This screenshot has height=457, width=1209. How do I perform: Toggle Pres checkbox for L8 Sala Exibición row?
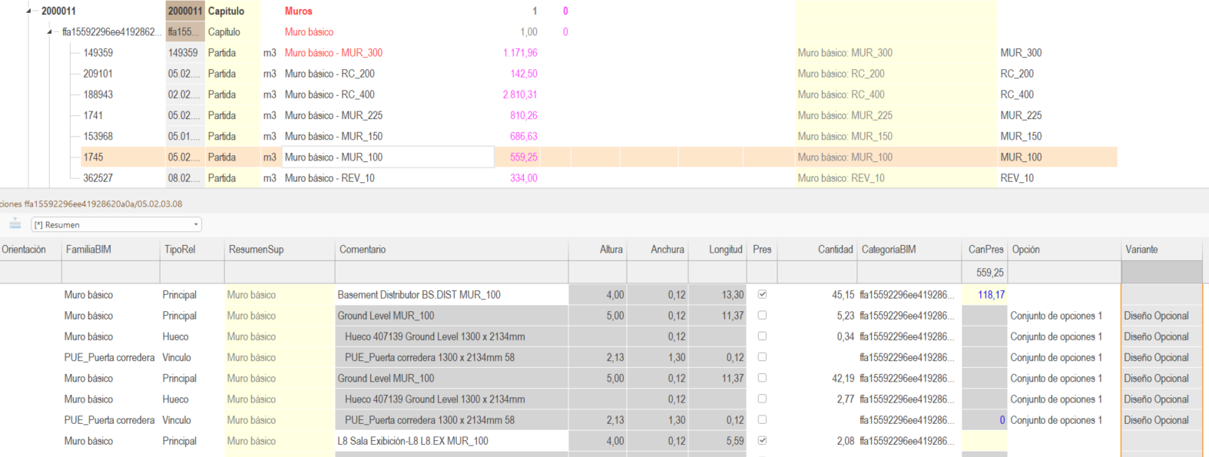(x=762, y=440)
